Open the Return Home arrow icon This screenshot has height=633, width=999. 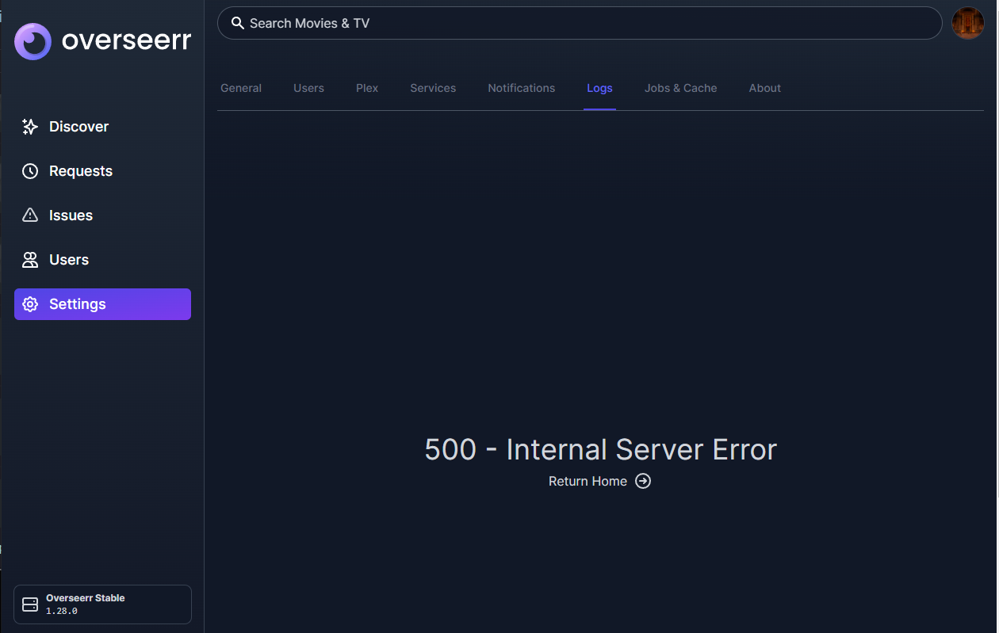pos(643,481)
